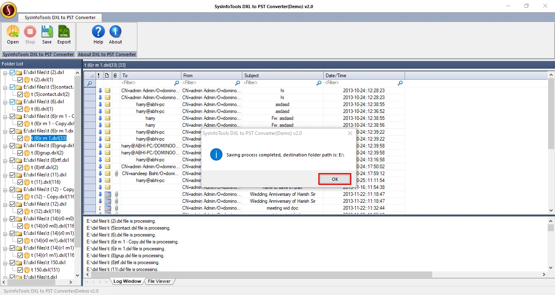
Task: Toggle checkbox for t 150.dxl(151)
Action: pyautogui.click(x=20, y=270)
